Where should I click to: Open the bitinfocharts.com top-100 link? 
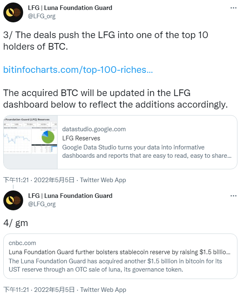pyautogui.click(x=78, y=70)
